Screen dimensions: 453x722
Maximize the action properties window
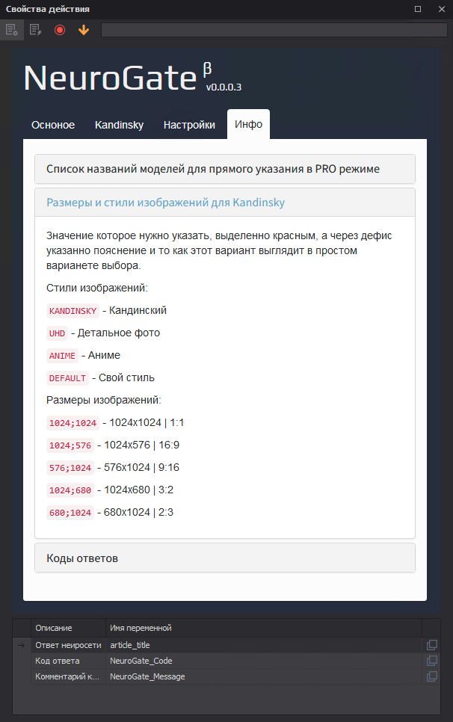418,8
